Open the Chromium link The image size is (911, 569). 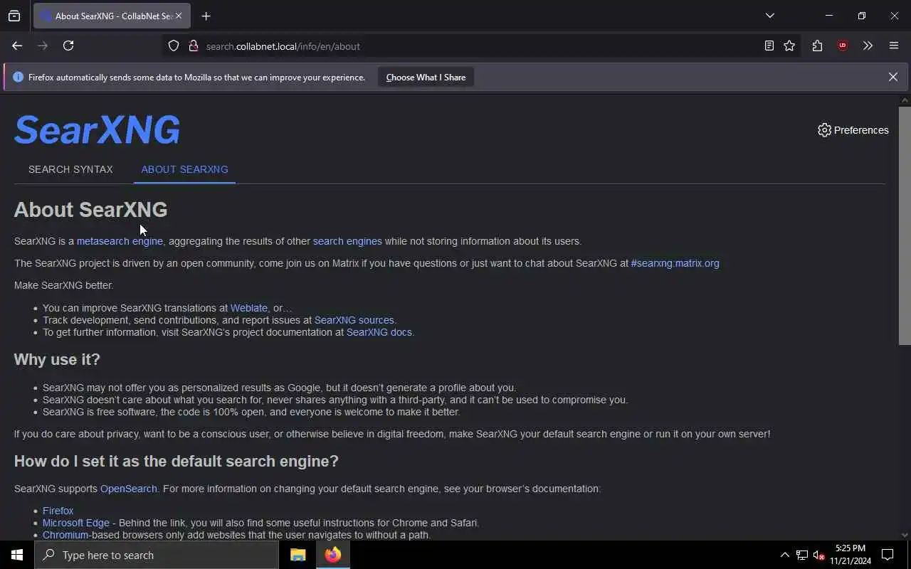coord(65,535)
